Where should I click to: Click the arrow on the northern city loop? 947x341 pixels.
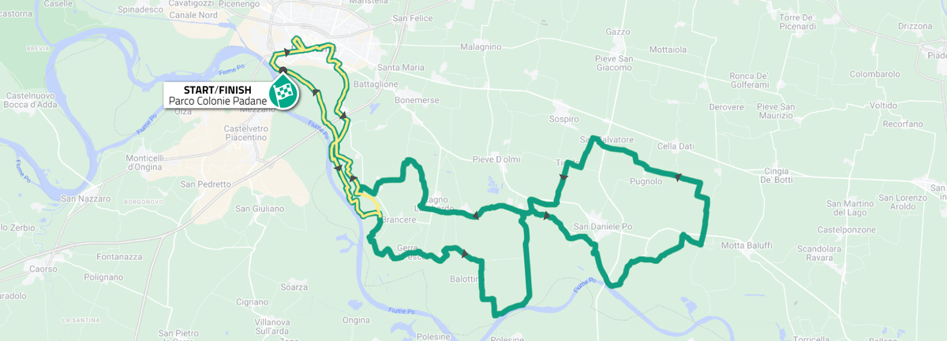287,53
